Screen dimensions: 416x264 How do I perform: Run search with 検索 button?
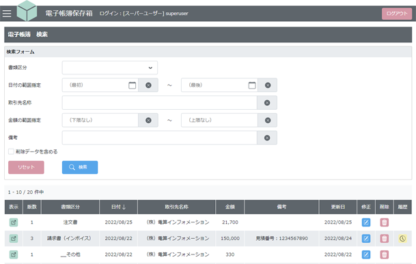point(80,167)
